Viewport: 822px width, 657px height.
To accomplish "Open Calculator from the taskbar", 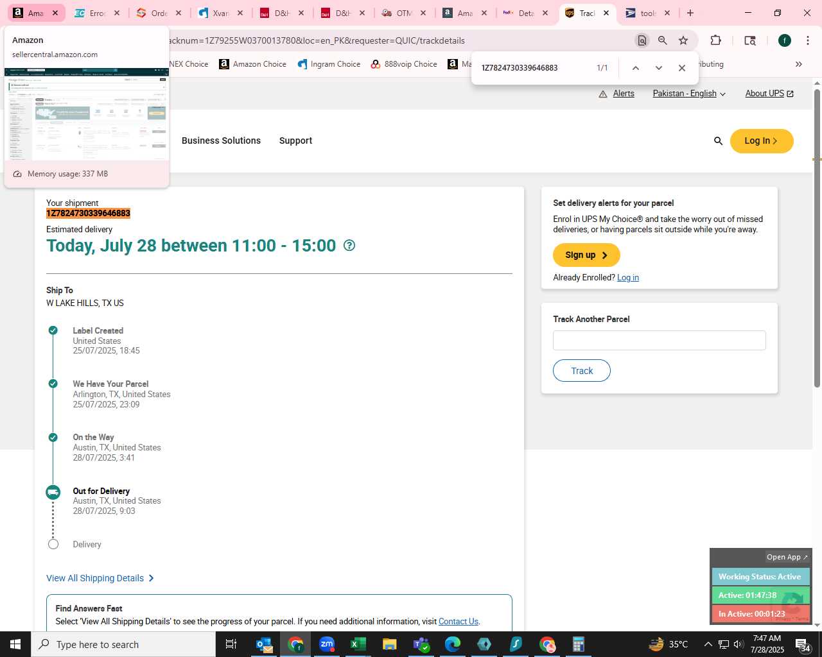I will coord(579,644).
